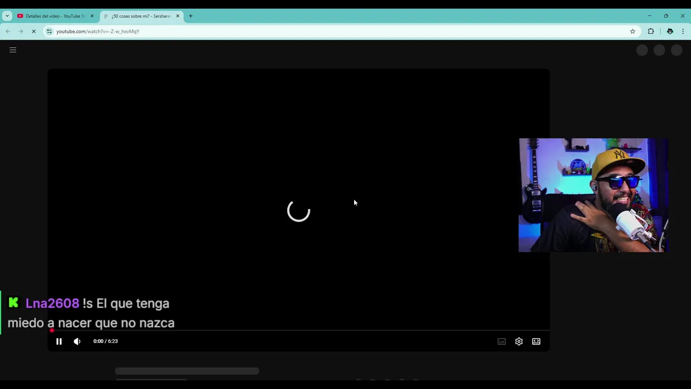The height and width of the screenshot is (389, 691).
Task: Close the ¿50 cosas sobre mí? tab
Action: 178,16
